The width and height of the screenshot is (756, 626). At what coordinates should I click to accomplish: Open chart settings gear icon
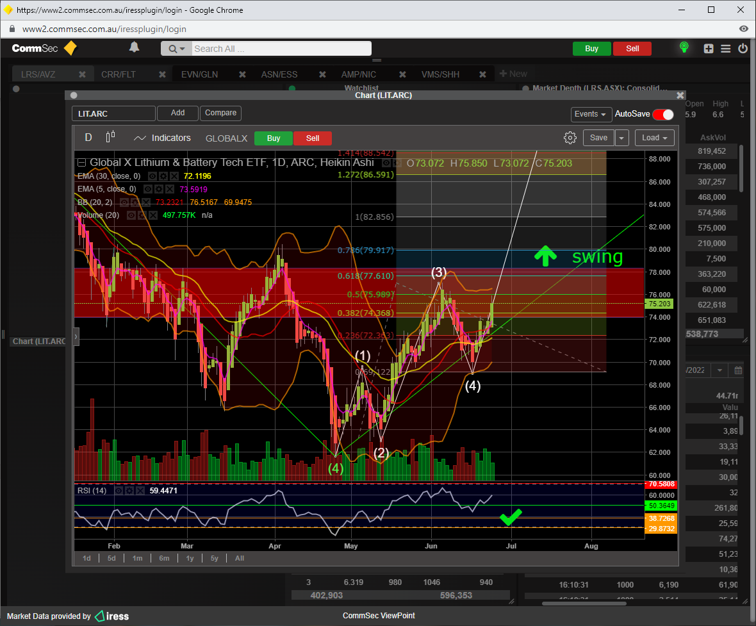(x=570, y=138)
